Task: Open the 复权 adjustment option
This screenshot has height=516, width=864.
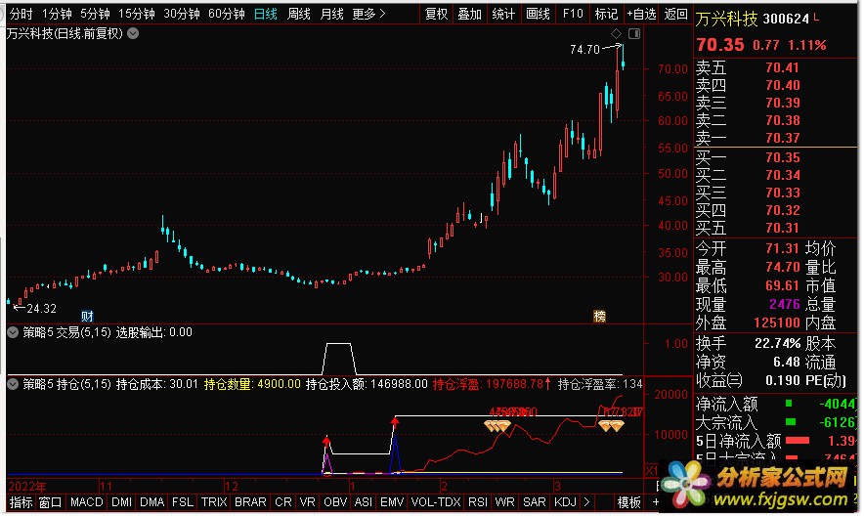Action: (437, 14)
